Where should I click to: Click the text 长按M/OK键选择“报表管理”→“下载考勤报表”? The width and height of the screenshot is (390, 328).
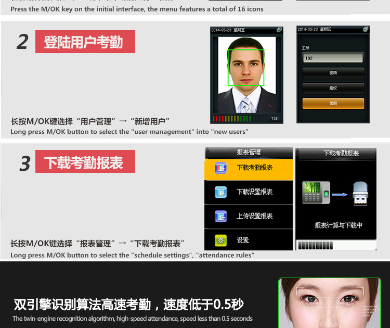98,243
